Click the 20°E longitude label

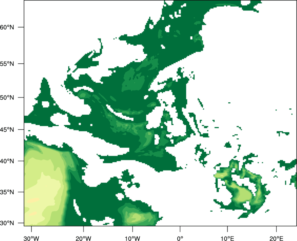coord(276,238)
